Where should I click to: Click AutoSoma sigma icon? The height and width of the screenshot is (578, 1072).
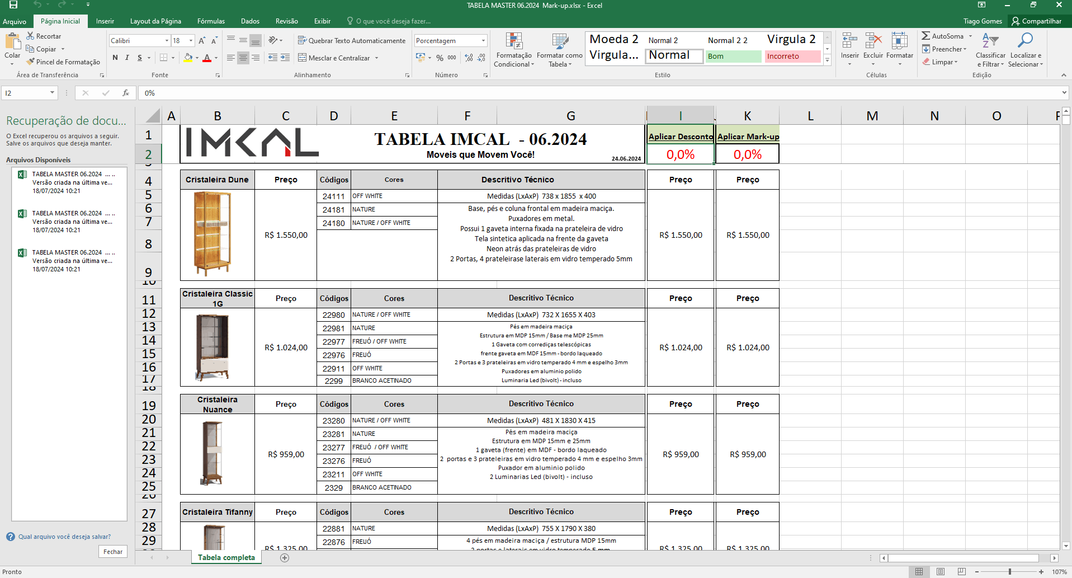(925, 36)
